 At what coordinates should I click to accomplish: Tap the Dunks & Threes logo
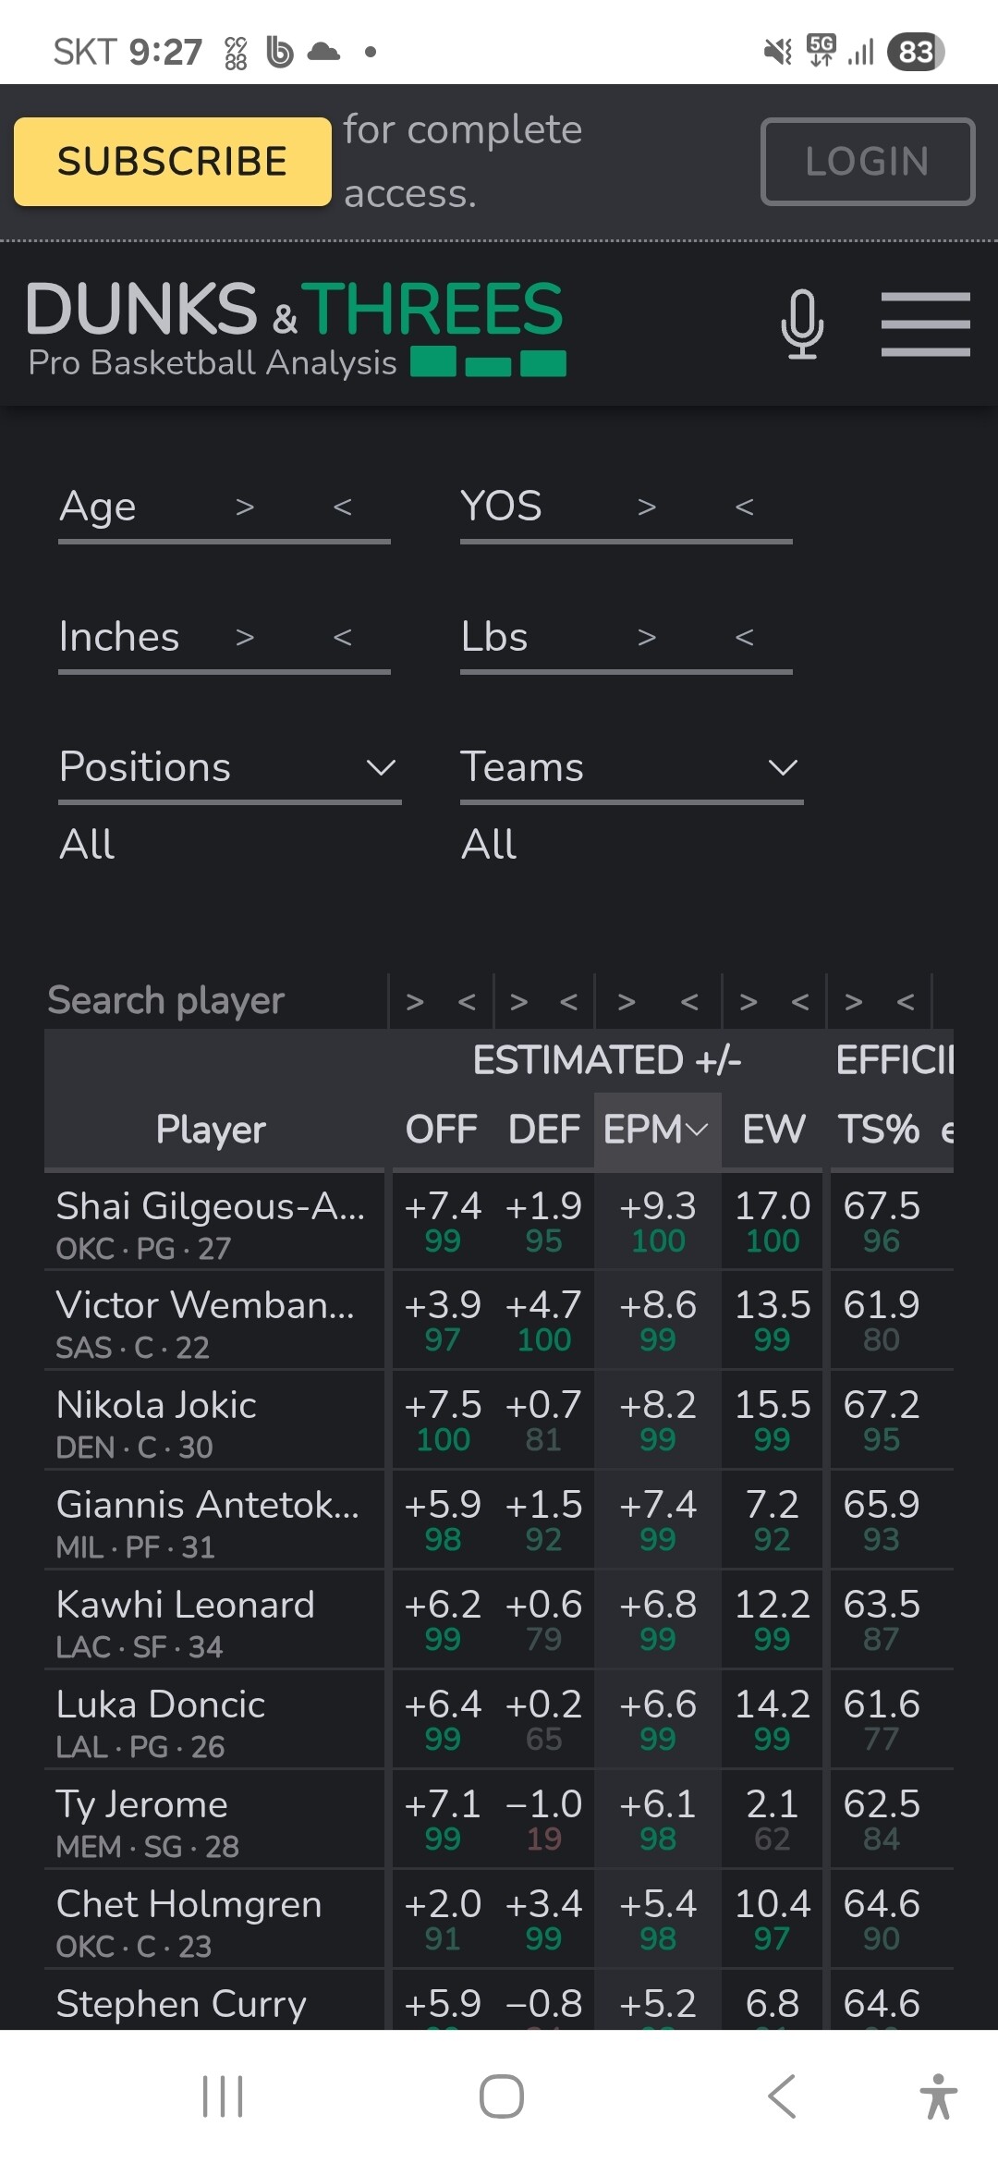295,327
